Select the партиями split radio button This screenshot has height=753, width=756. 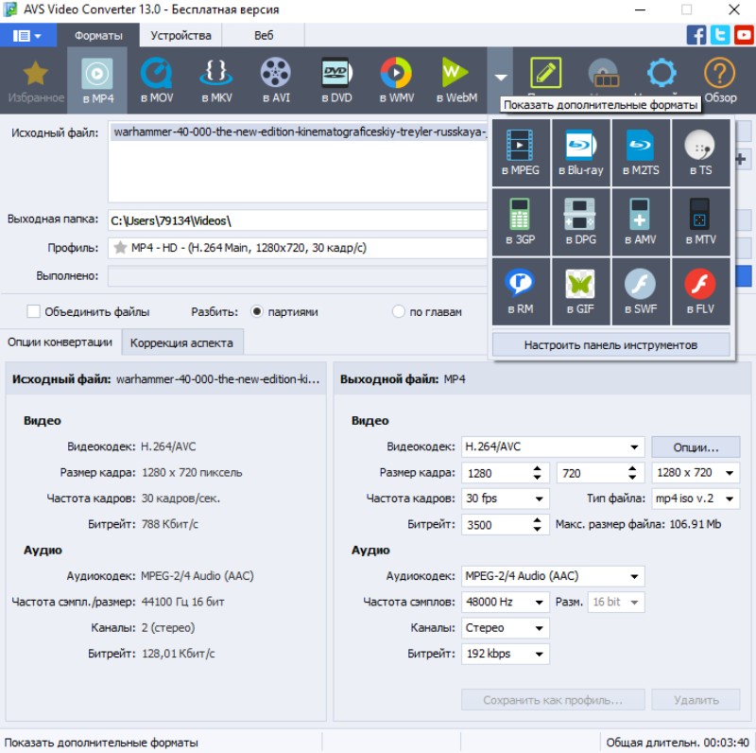coord(257,311)
